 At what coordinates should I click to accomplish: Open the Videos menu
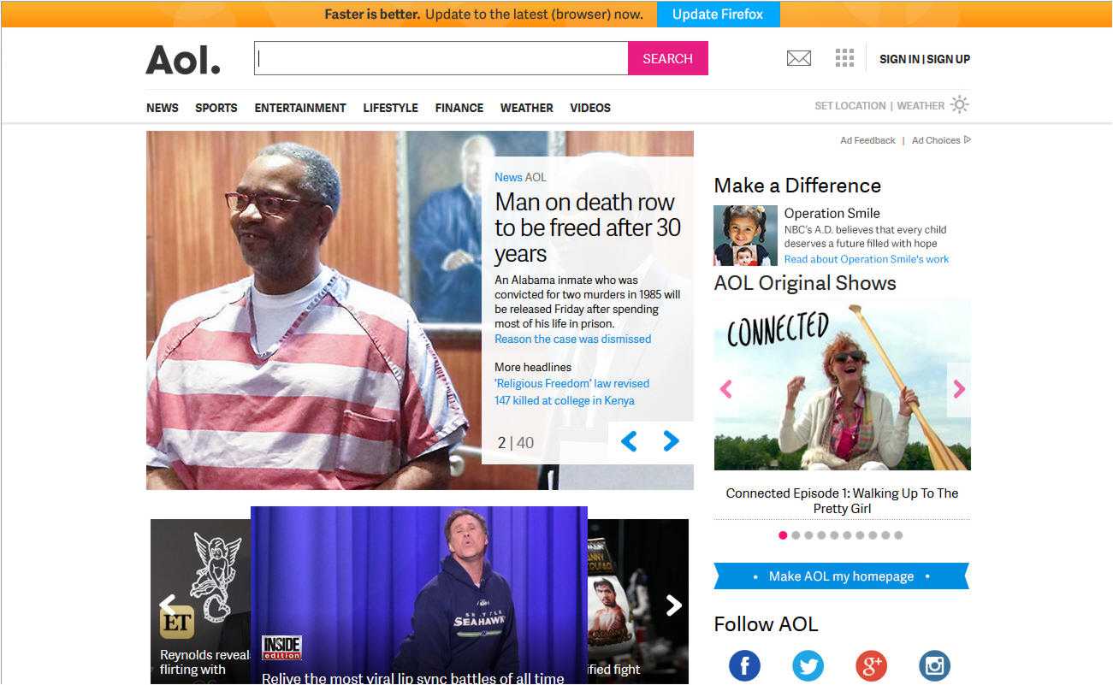click(x=590, y=108)
